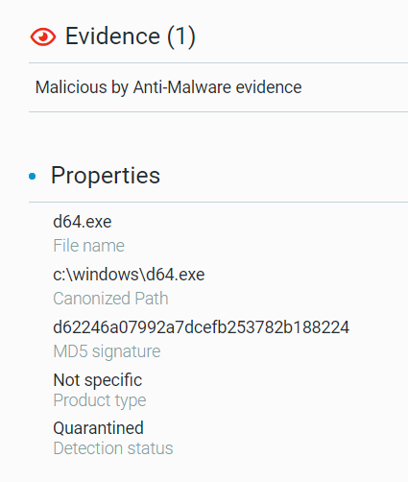The height and width of the screenshot is (482, 408).
Task: Select the MD5 hash value d62246a0...
Action: (x=201, y=327)
